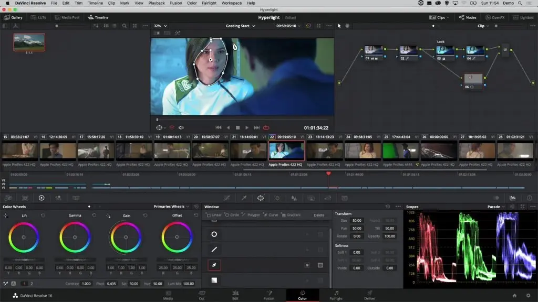
Task: Toggle the Gallery panel
Action: pos(13,17)
